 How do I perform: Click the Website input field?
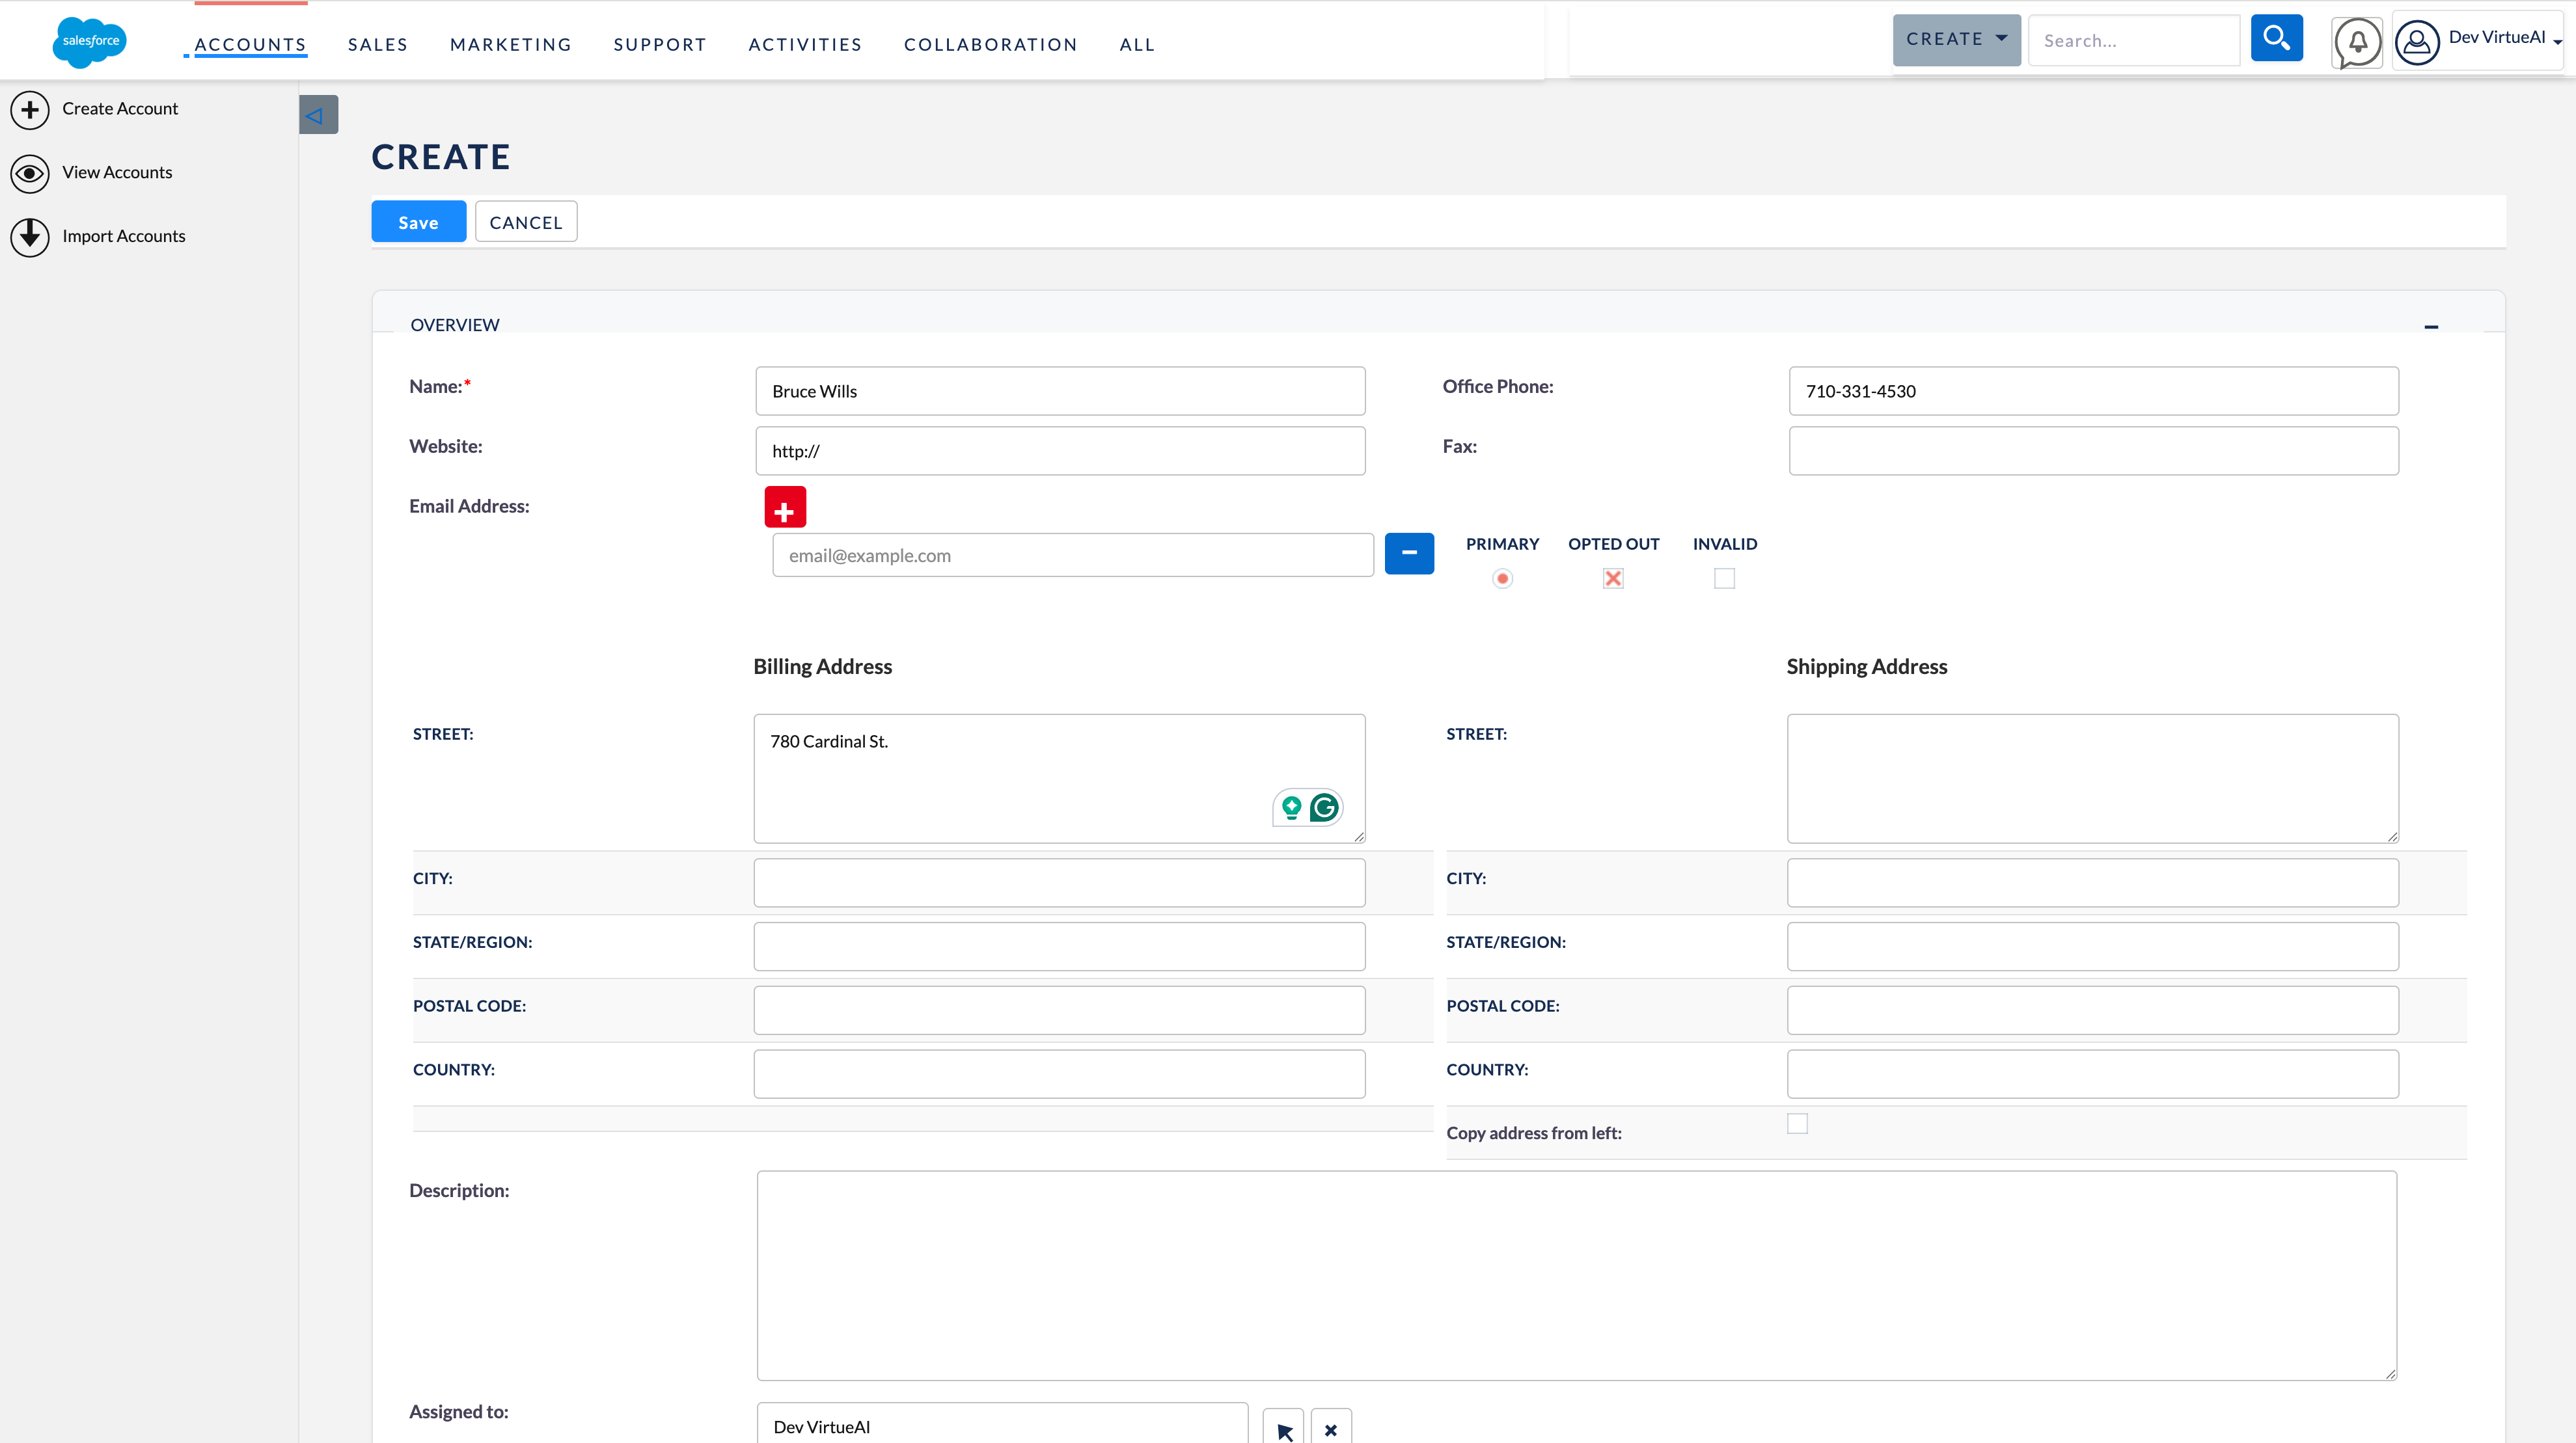click(1060, 451)
